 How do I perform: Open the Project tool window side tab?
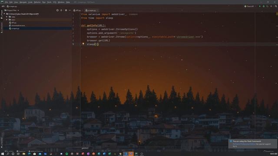coord(2,14)
